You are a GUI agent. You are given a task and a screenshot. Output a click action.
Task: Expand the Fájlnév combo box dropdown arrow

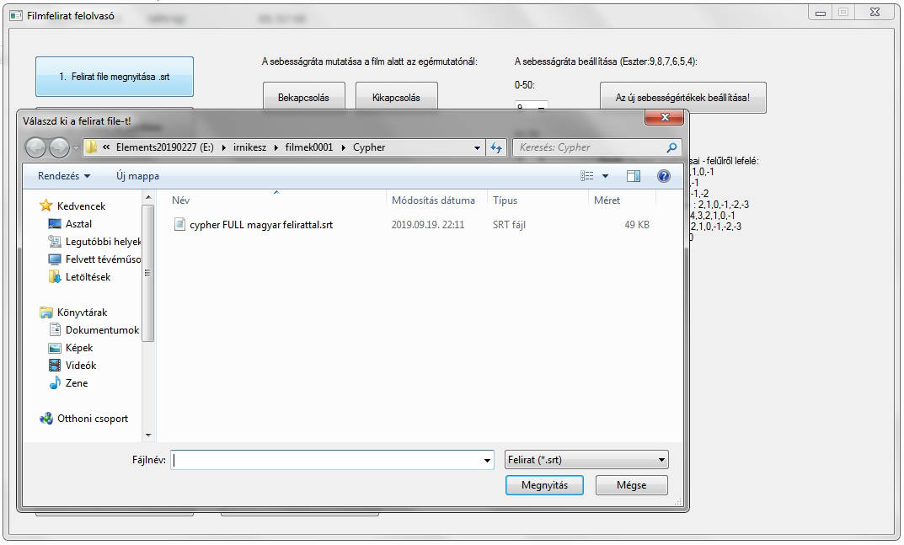487,461
